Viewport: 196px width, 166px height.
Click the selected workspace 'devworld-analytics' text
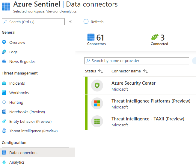[45, 11]
